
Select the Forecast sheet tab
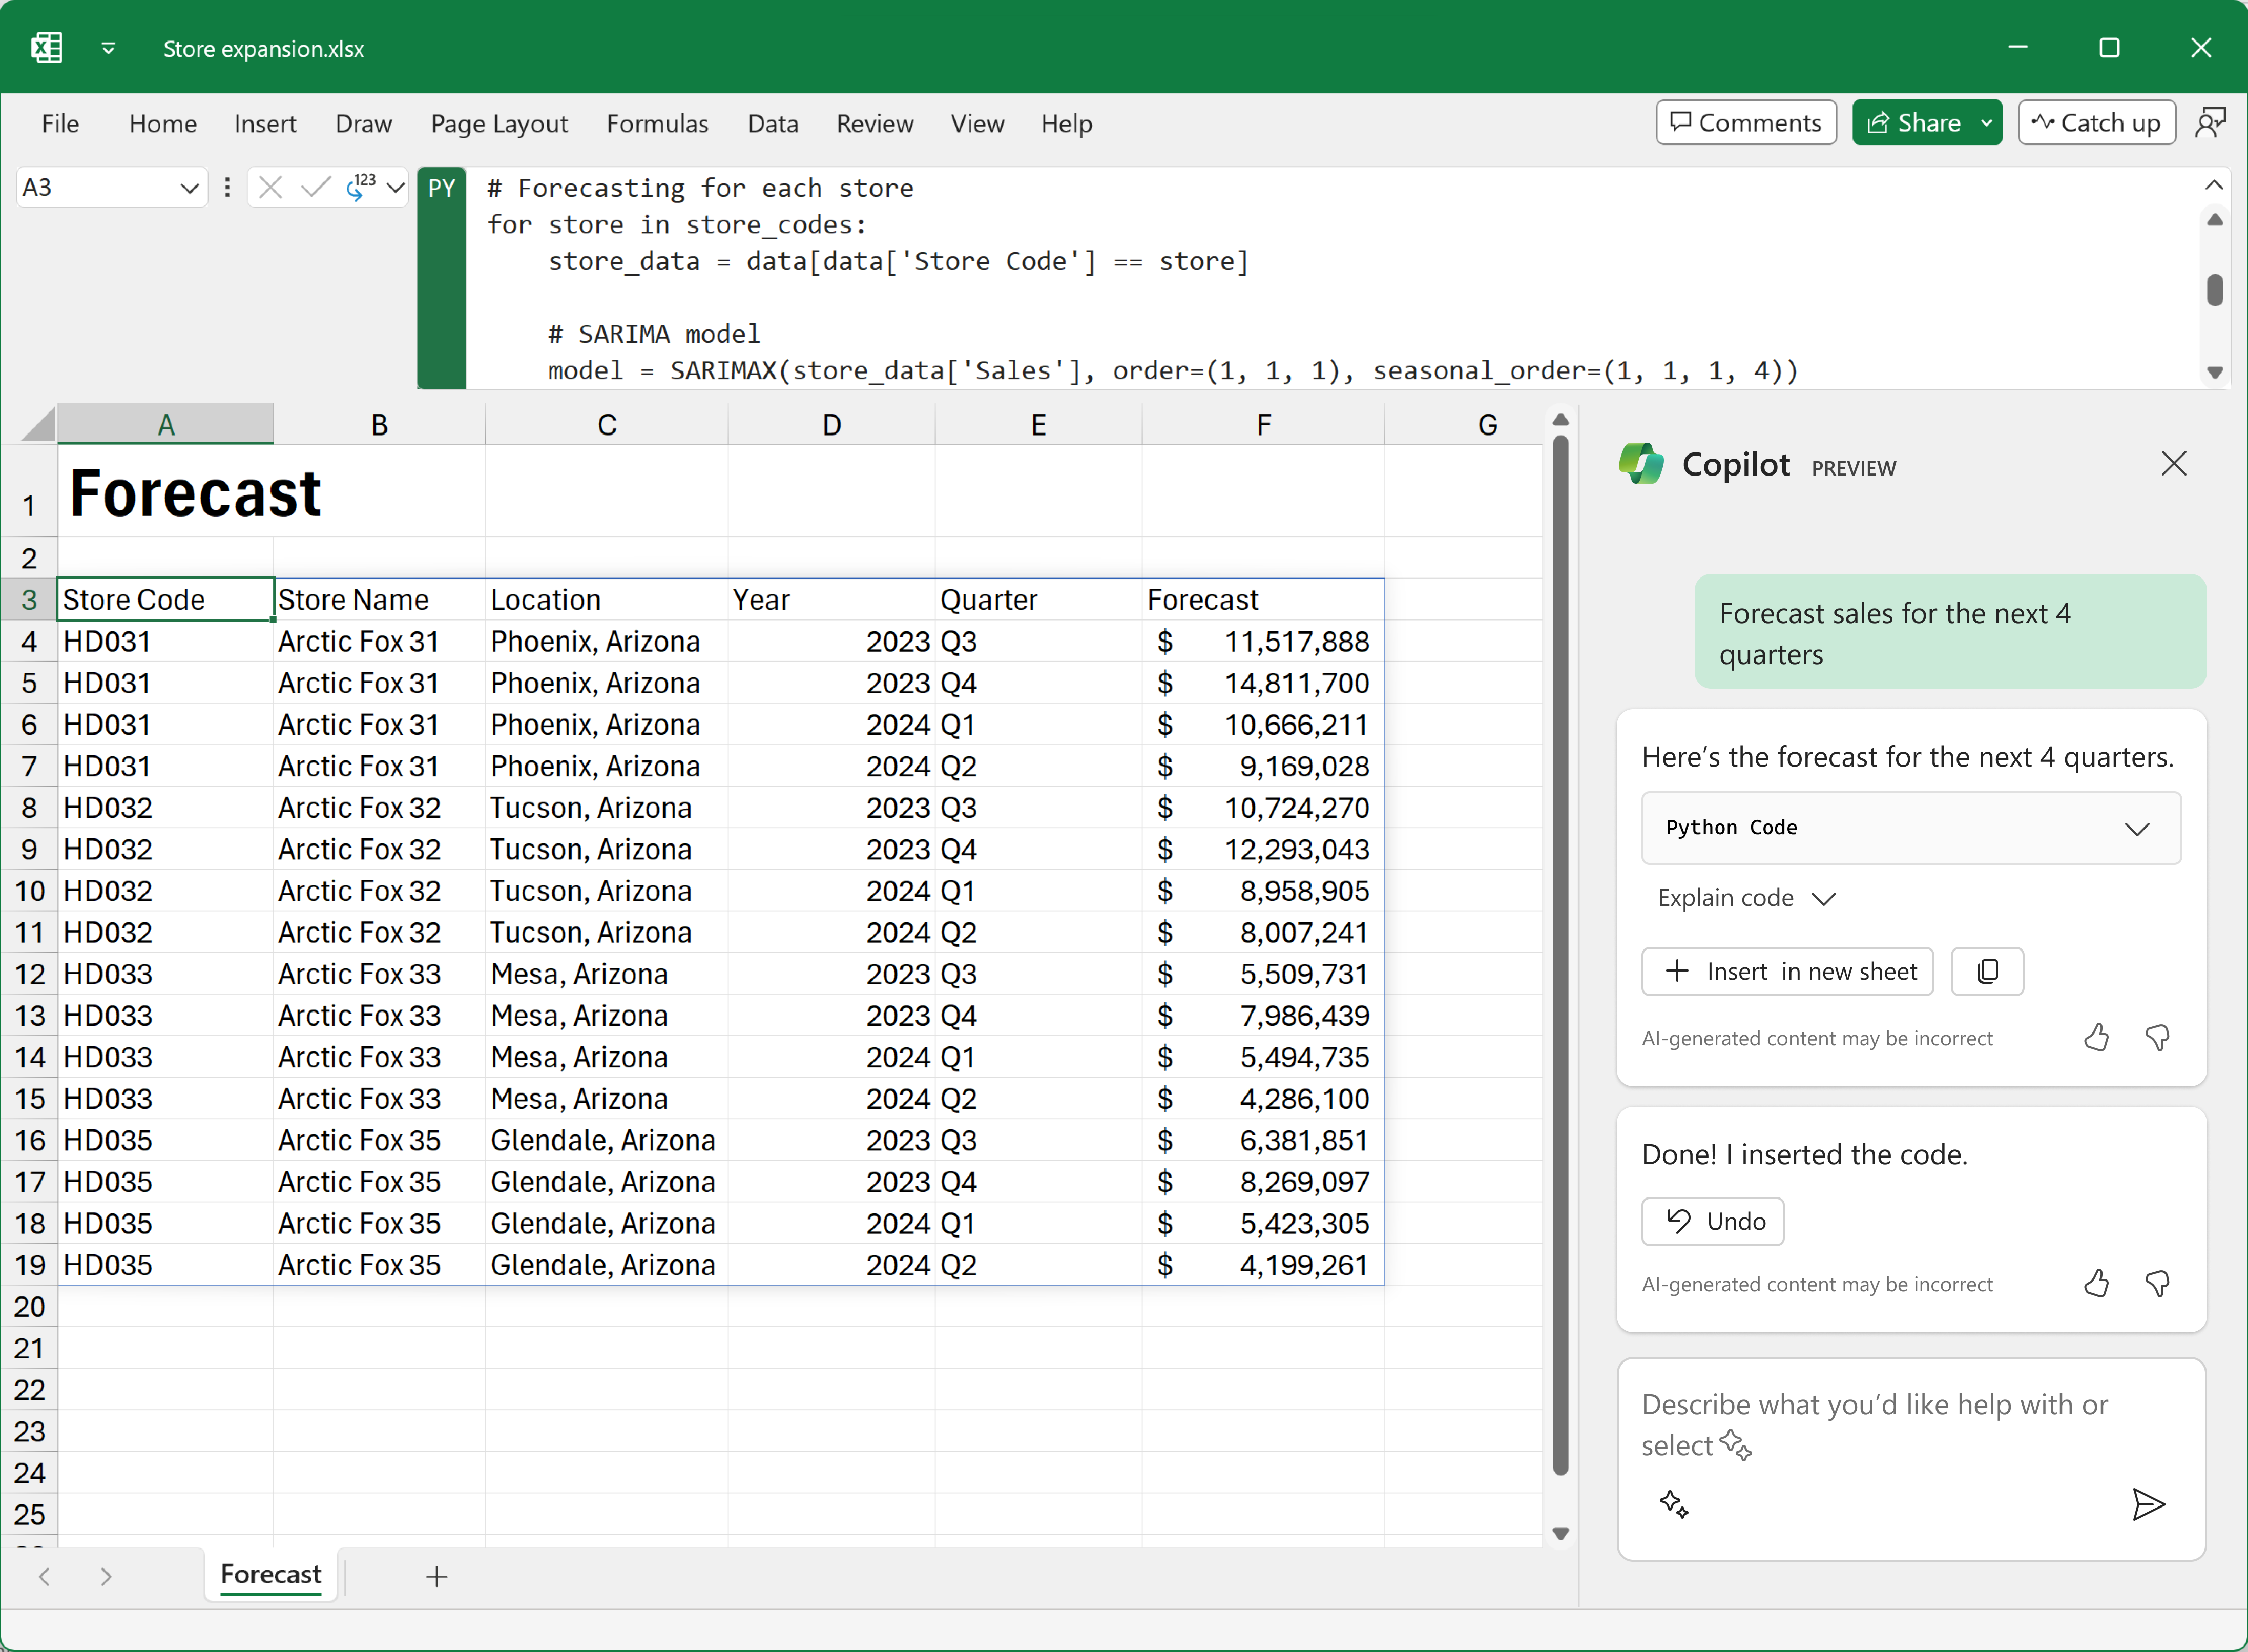pyautogui.click(x=270, y=1574)
